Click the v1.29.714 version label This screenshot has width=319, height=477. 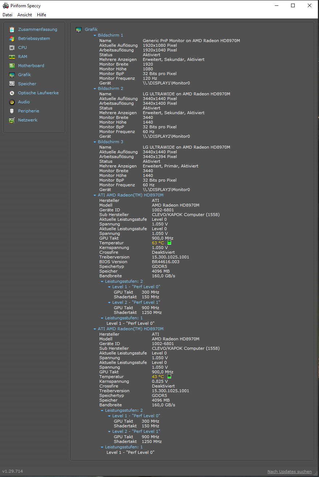point(13,471)
